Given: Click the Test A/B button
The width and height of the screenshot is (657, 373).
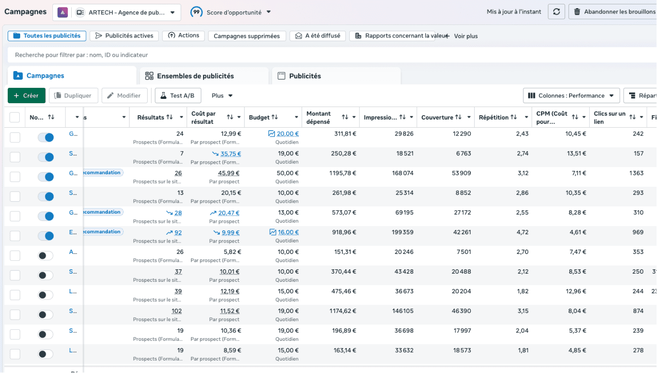Looking at the screenshot, I should tap(178, 96).
